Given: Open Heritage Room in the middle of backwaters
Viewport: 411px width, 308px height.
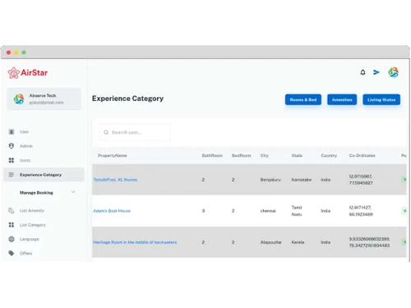Looking at the screenshot, I should pyautogui.click(x=135, y=242).
